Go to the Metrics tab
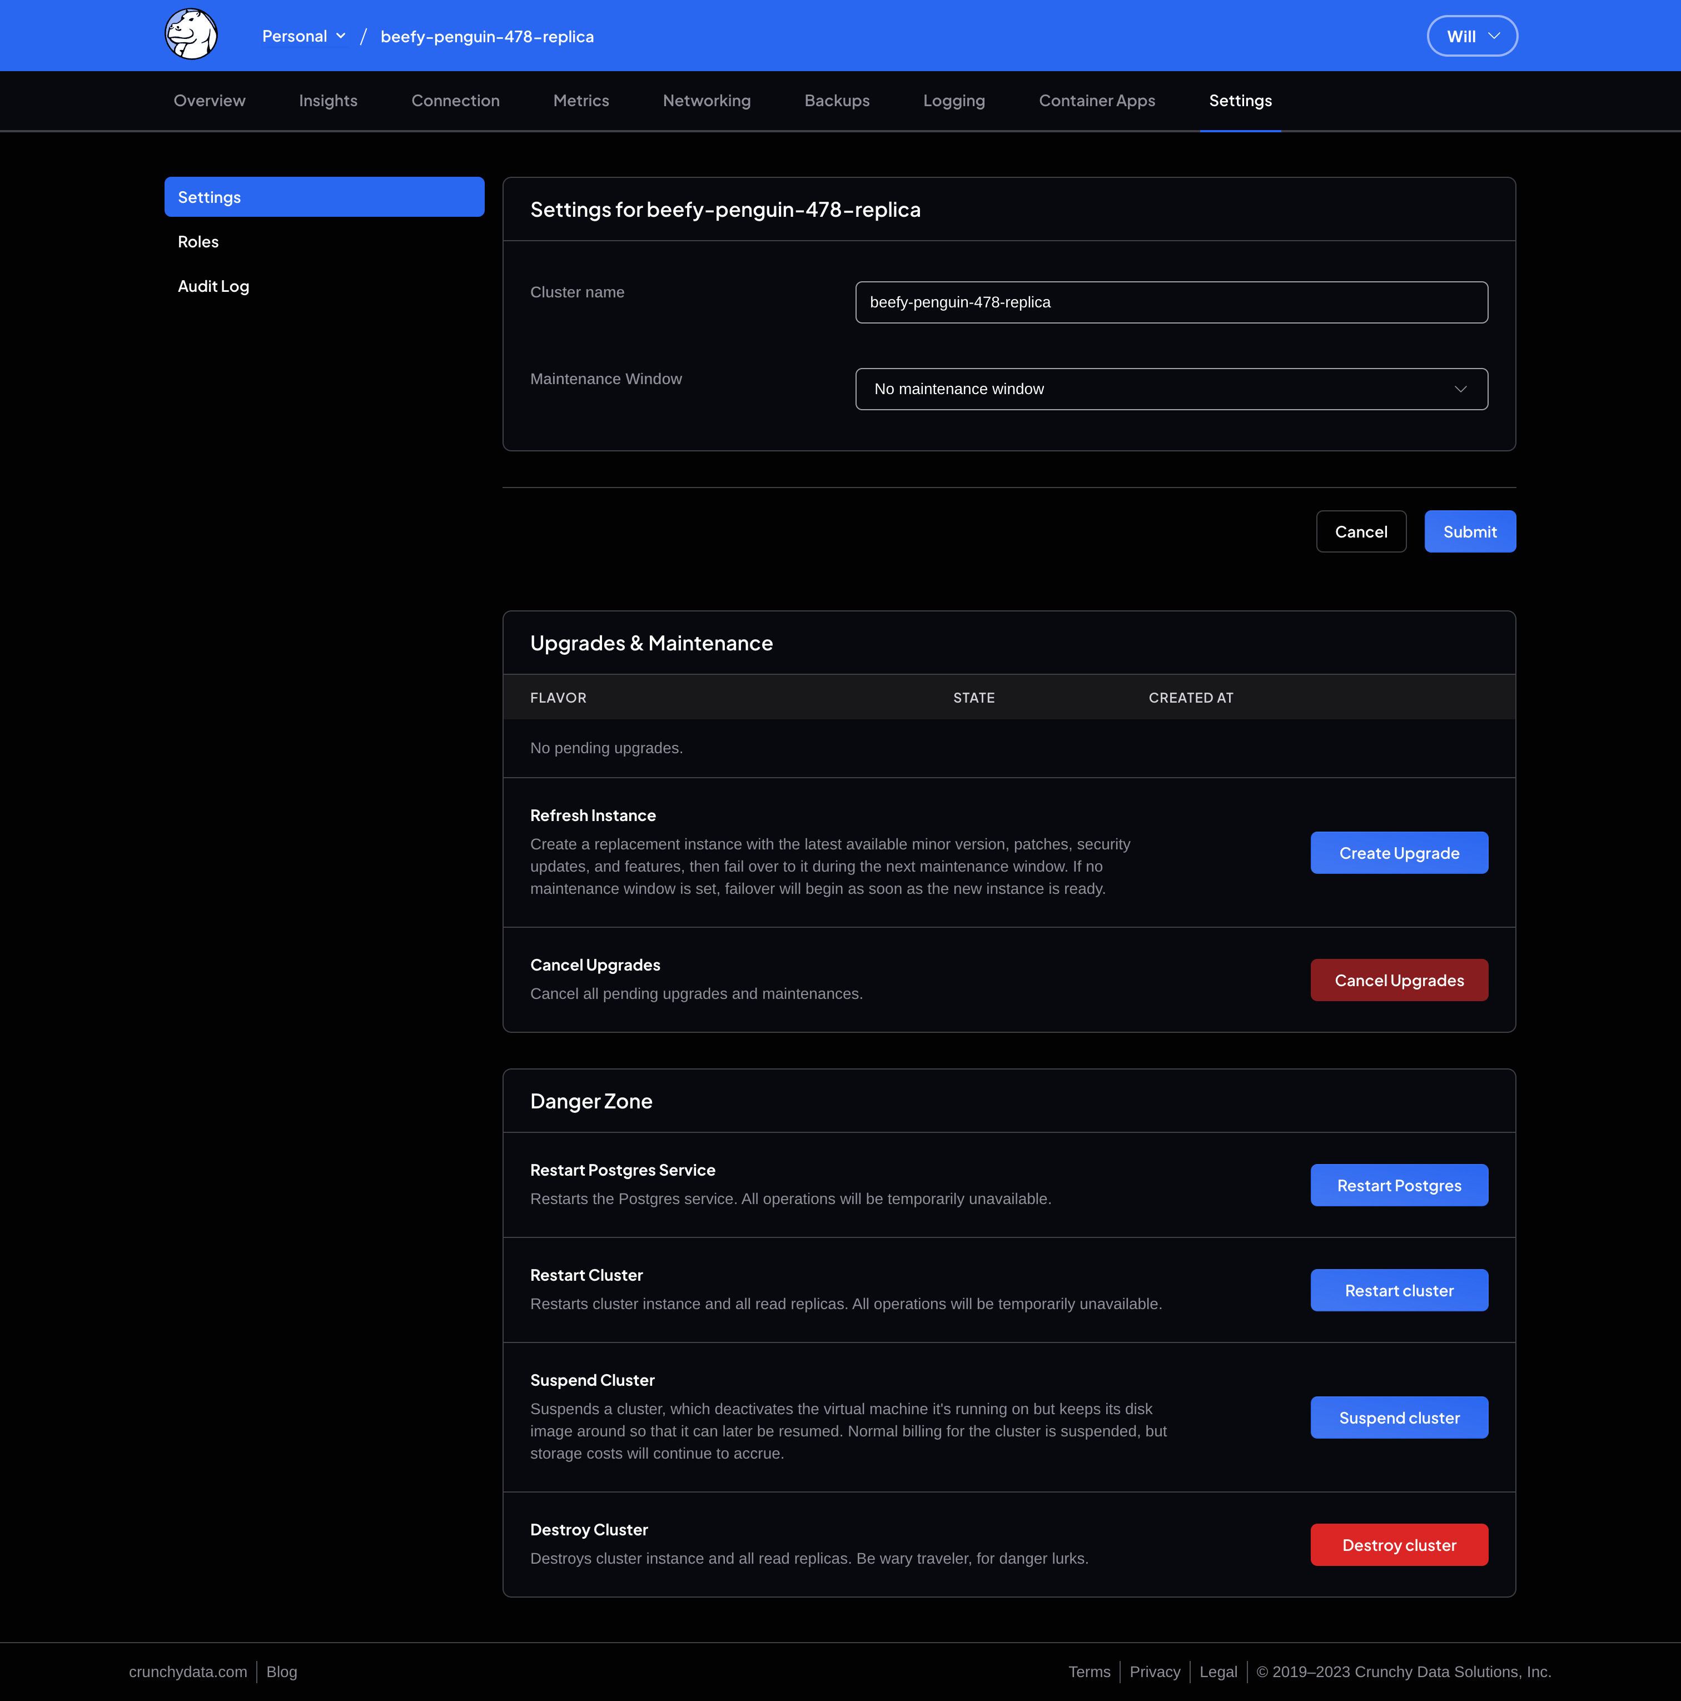Image resolution: width=1681 pixels, height=1701 pixels. point(581,101)
